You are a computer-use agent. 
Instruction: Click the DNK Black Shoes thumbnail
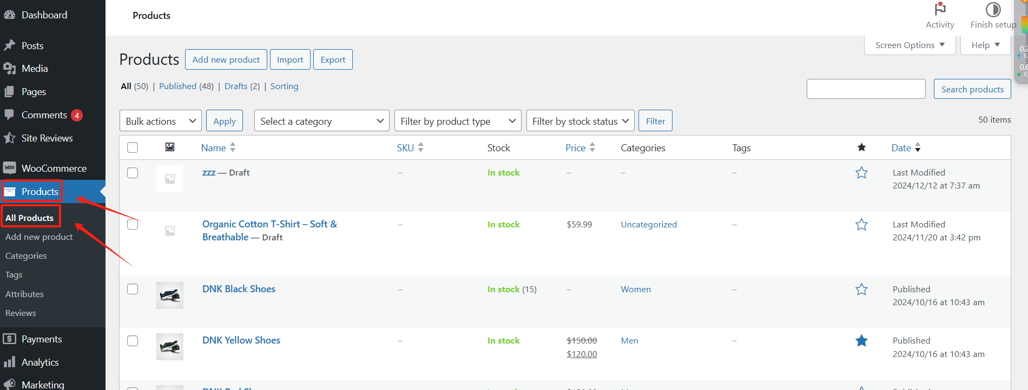pyautogui.click(x=170, y=295)
